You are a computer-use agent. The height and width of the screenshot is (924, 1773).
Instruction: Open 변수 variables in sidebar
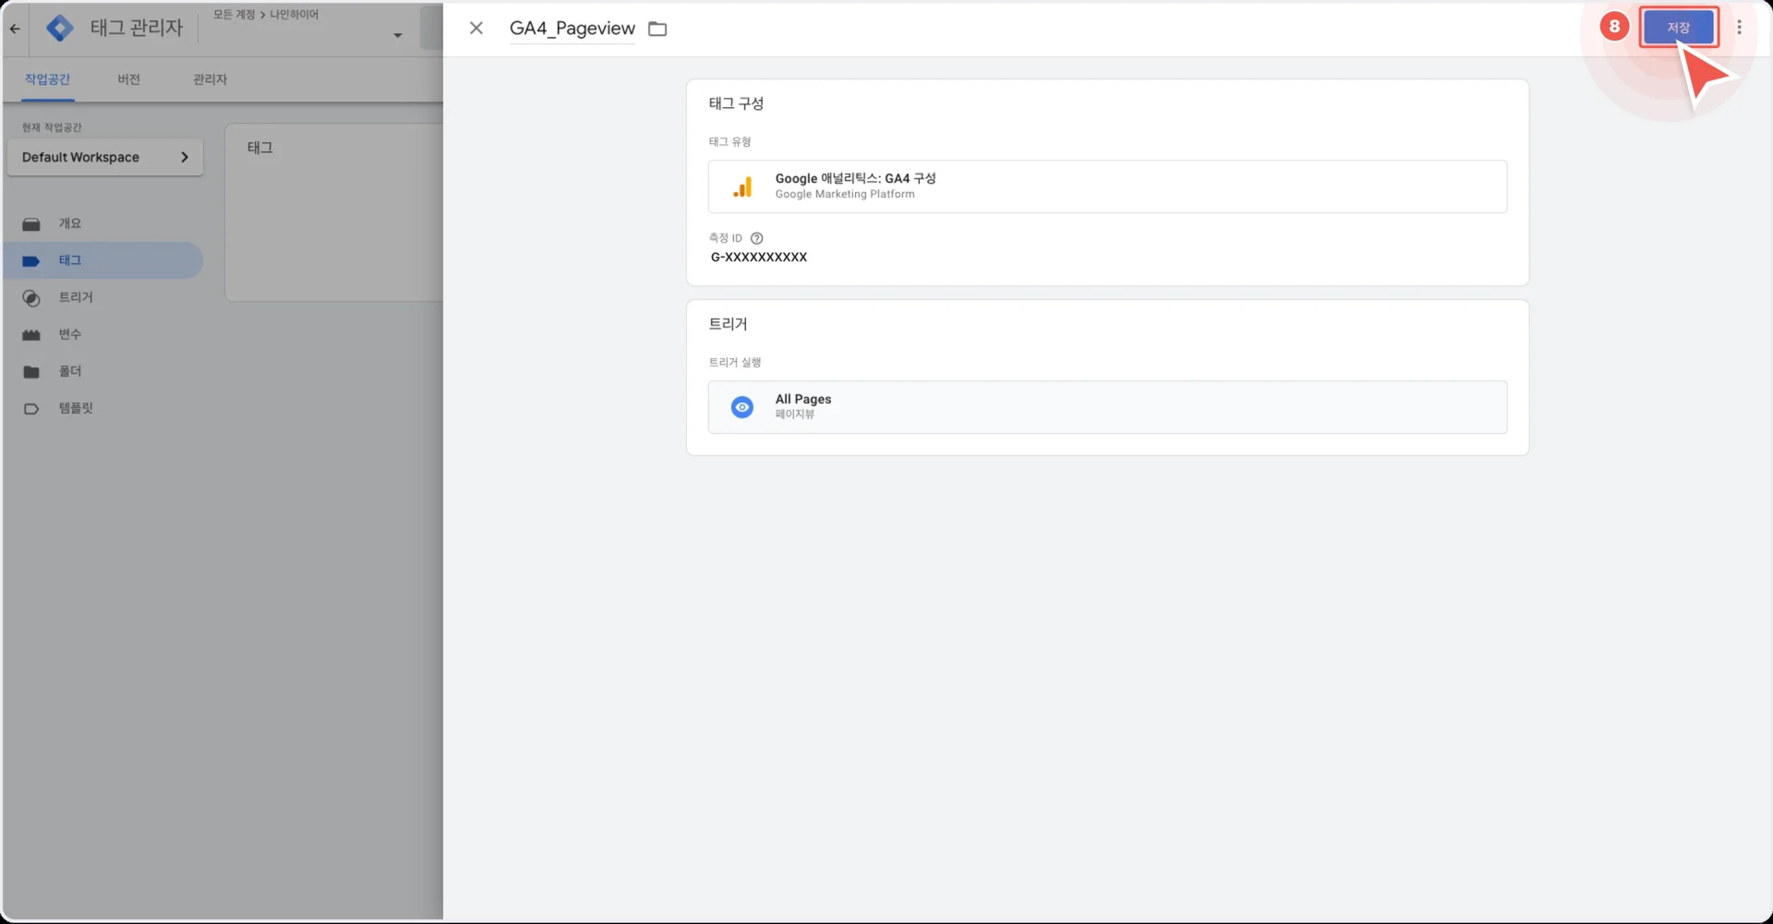[69, 334]
